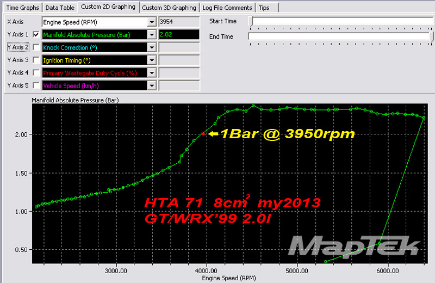Click the Y Axis 2 label

[x=18, y=47]
